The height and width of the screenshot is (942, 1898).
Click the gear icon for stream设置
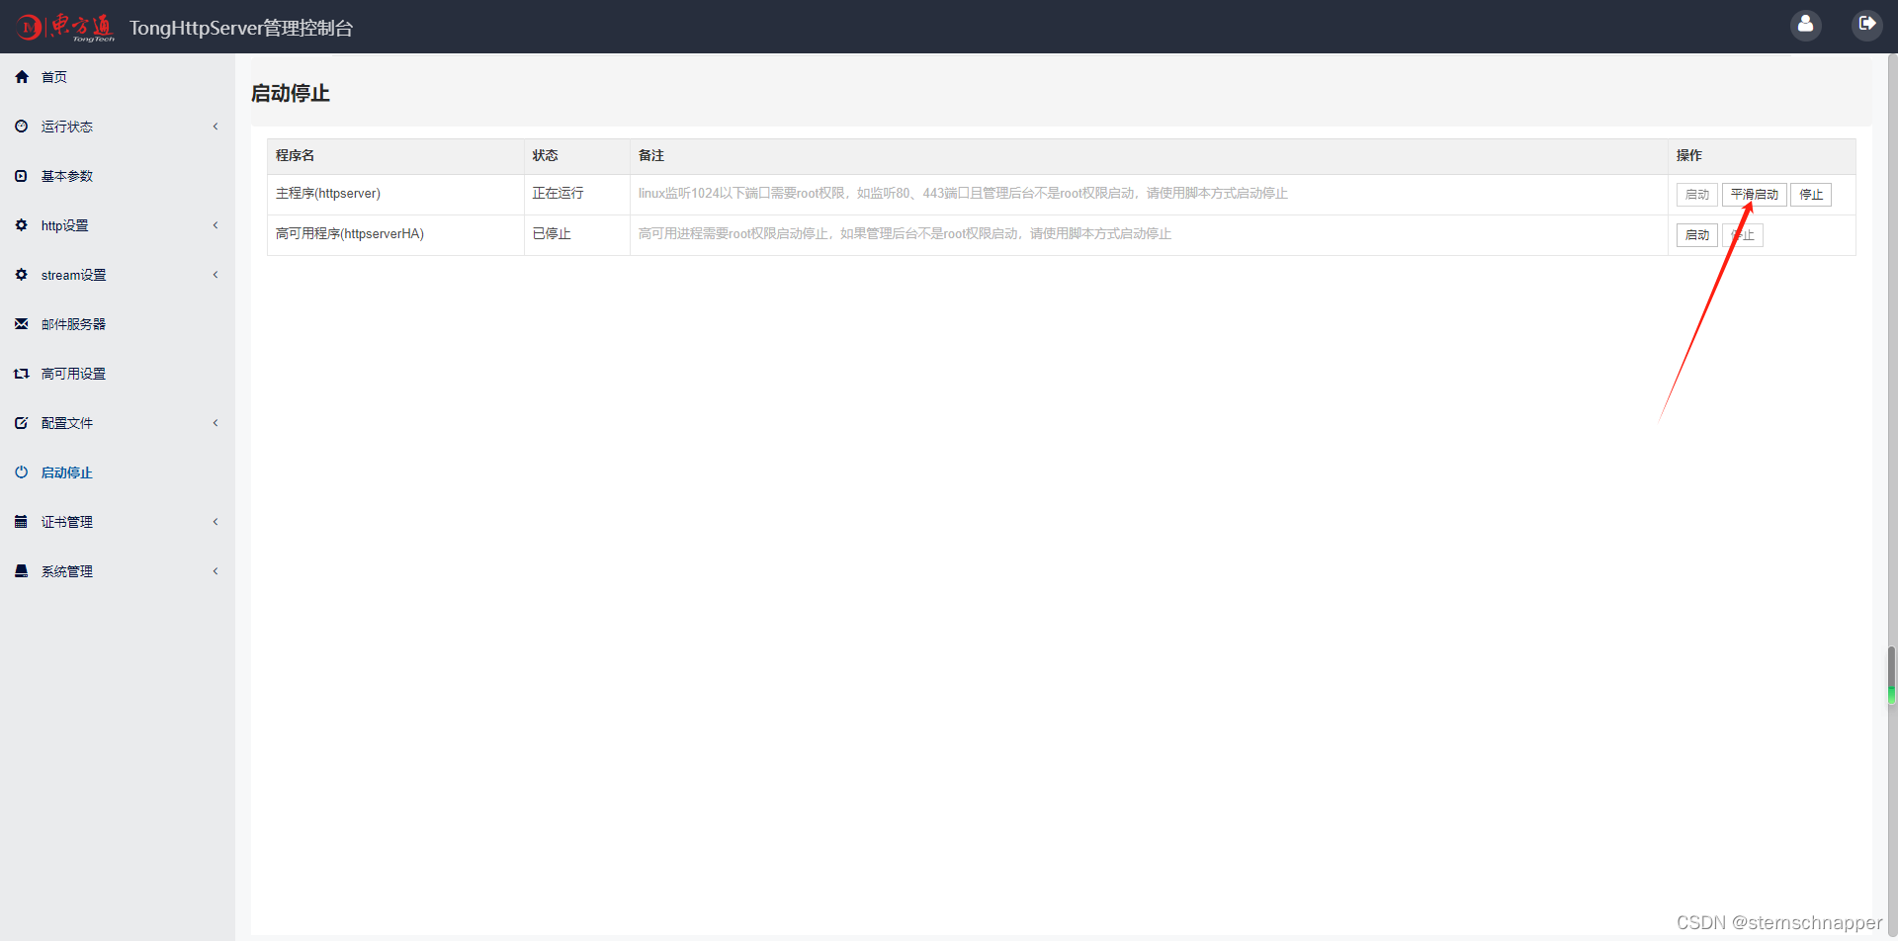tap(22, 275)
